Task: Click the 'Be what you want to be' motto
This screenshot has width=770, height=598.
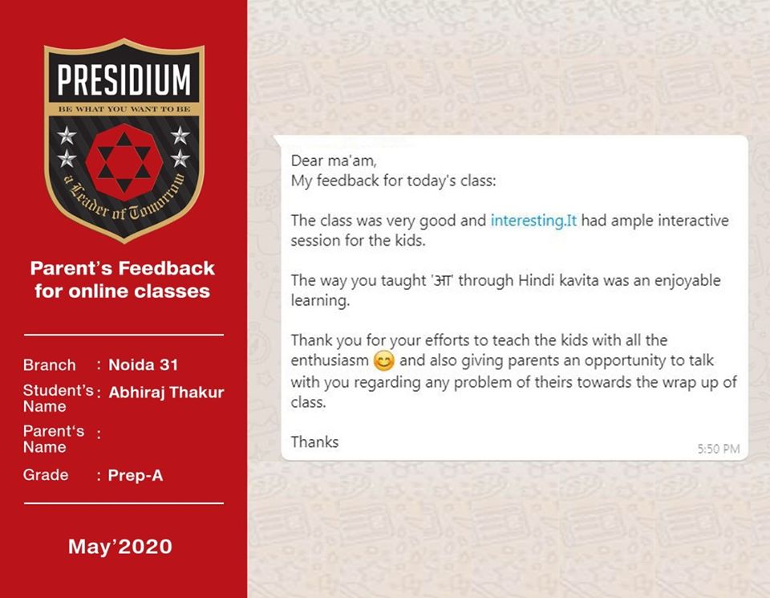Action: [x=124, y=109]
